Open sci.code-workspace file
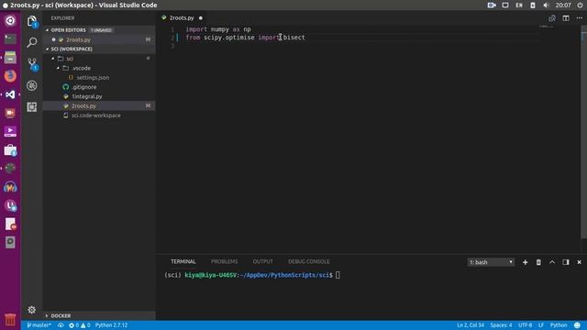This screenshot has height=330, width=587. [95, 115]
